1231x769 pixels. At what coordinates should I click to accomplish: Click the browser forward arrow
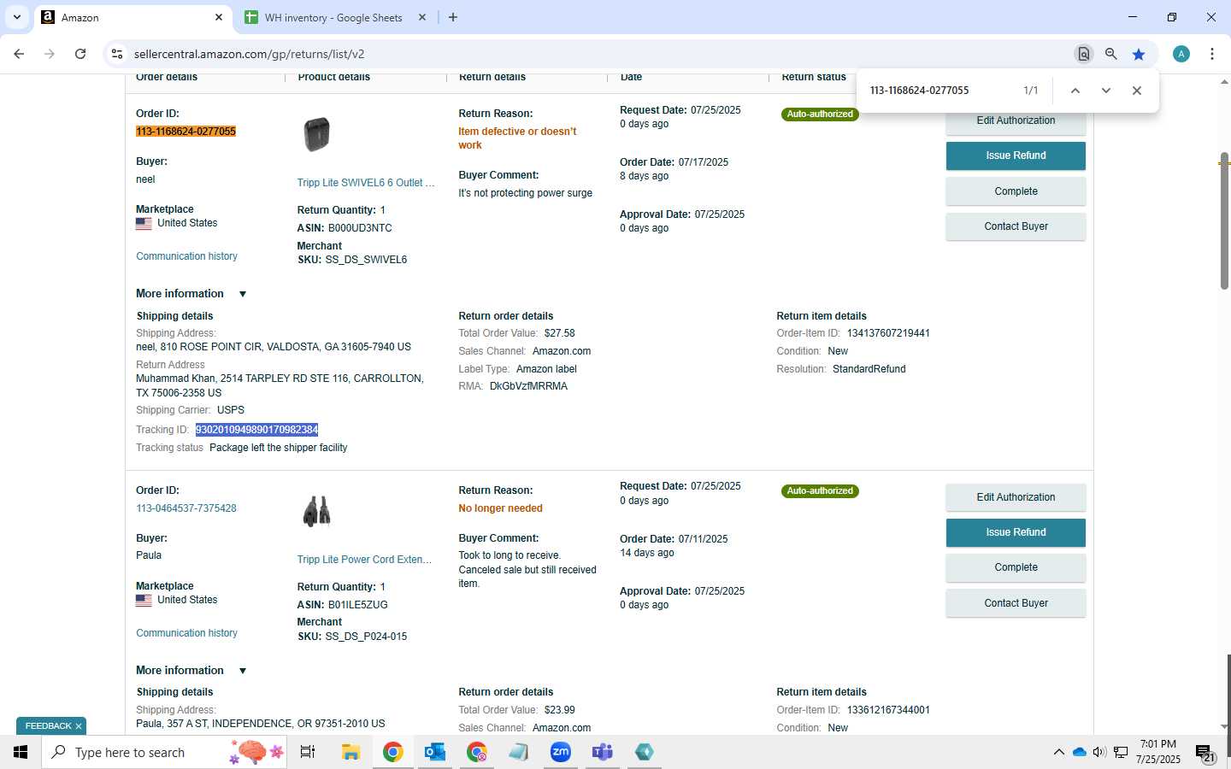(x=50, y=54)
